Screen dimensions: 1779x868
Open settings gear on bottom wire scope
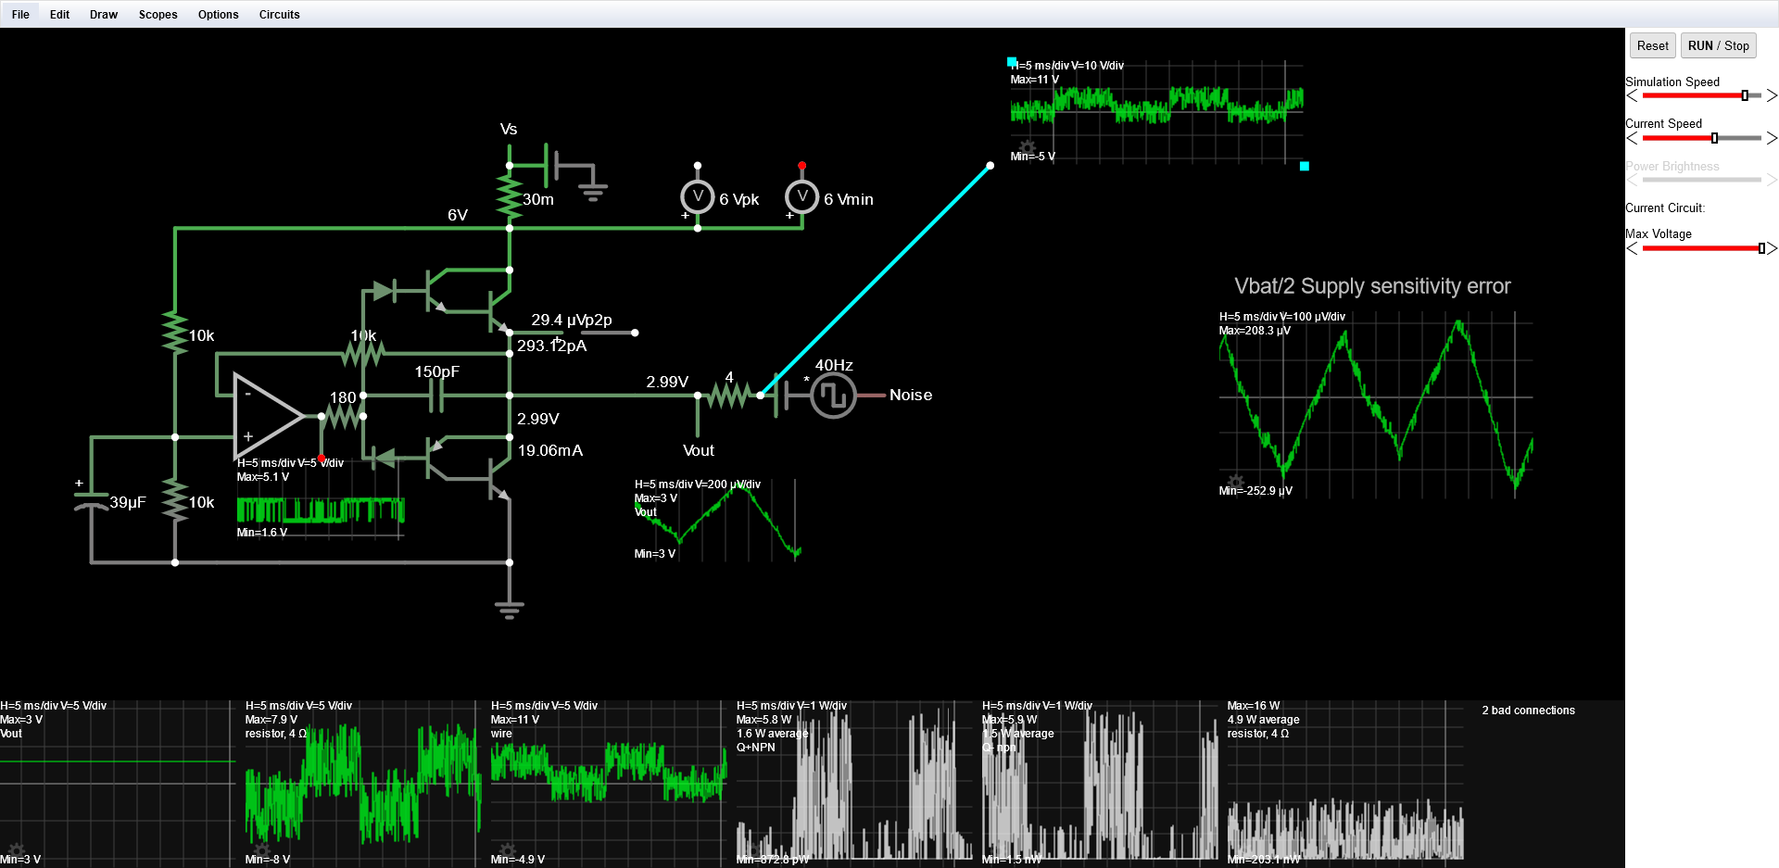[x=508, y=850]
